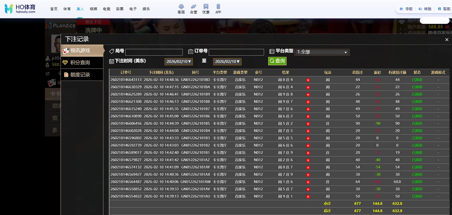
Task: Expand the 平台类型 dropdown
Action: (322, 52)
